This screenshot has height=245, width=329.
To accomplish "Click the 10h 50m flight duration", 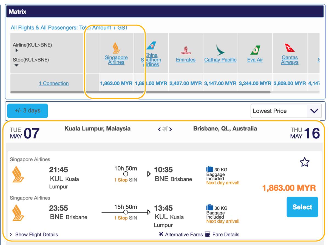I will pos(126,169).
